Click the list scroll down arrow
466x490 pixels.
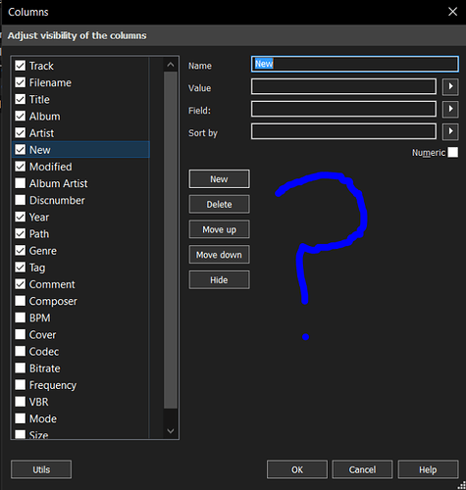click(171, 431)
